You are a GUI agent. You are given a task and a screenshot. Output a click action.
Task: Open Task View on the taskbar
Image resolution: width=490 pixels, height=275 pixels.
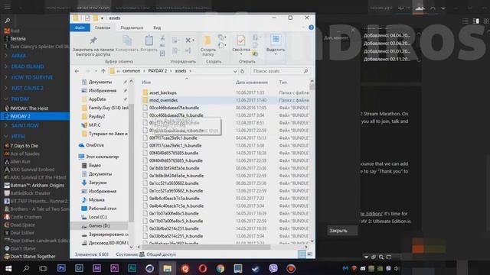tap(43, 268)
